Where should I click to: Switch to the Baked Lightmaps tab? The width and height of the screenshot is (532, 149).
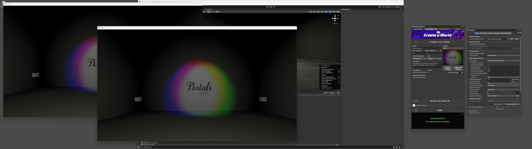[506, 33]
